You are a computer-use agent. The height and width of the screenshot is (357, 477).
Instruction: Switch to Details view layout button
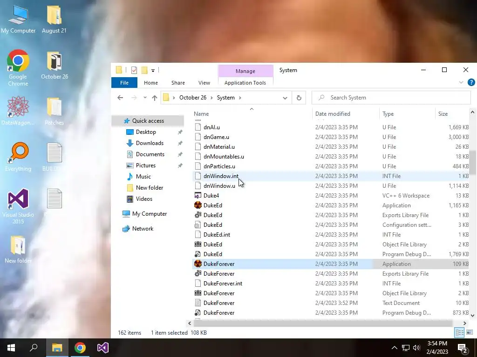coord(459,332)
